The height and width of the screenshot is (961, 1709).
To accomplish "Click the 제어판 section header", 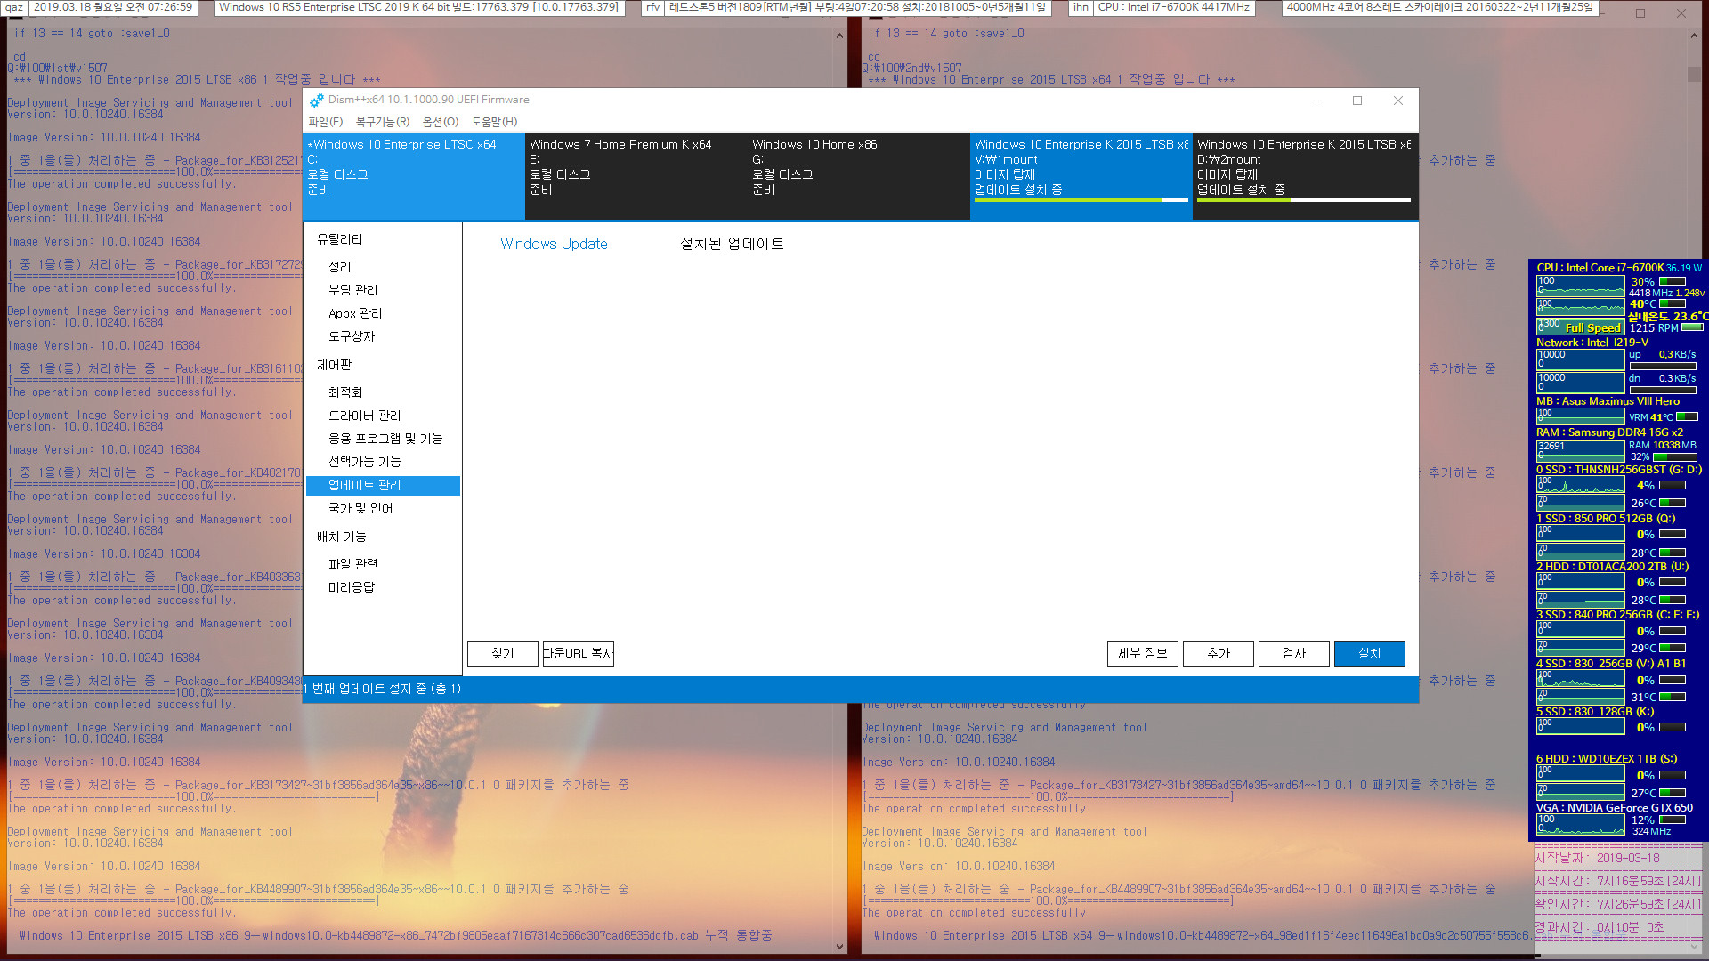I will [x=335, y=365].
